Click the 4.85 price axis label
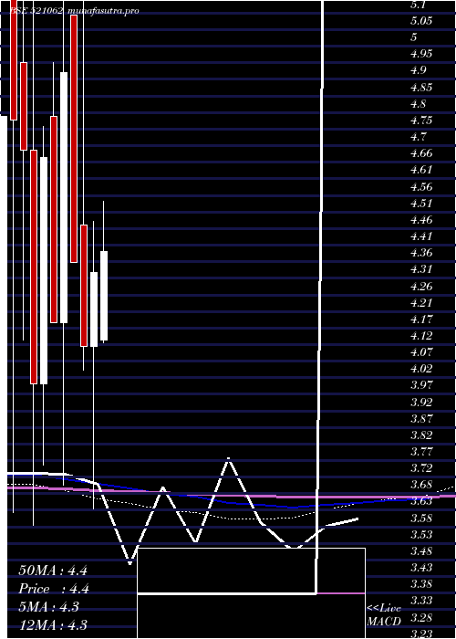The width and height of the screenshot is (456, 639). tap(421, 88)
